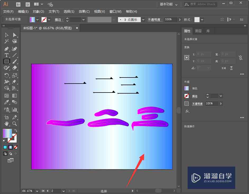Open the 样式 style dropdown
Viewport: 249px width, 194px height.
point(202,20)
